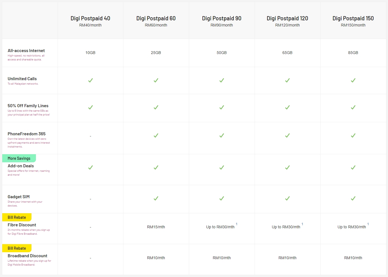Open footnote 1 on Postpaid 150 fibre discount
The width and height of the screenshot is (388, 277).
[368, 224]
